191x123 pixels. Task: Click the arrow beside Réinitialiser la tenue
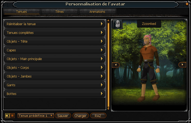pos(102,24)
